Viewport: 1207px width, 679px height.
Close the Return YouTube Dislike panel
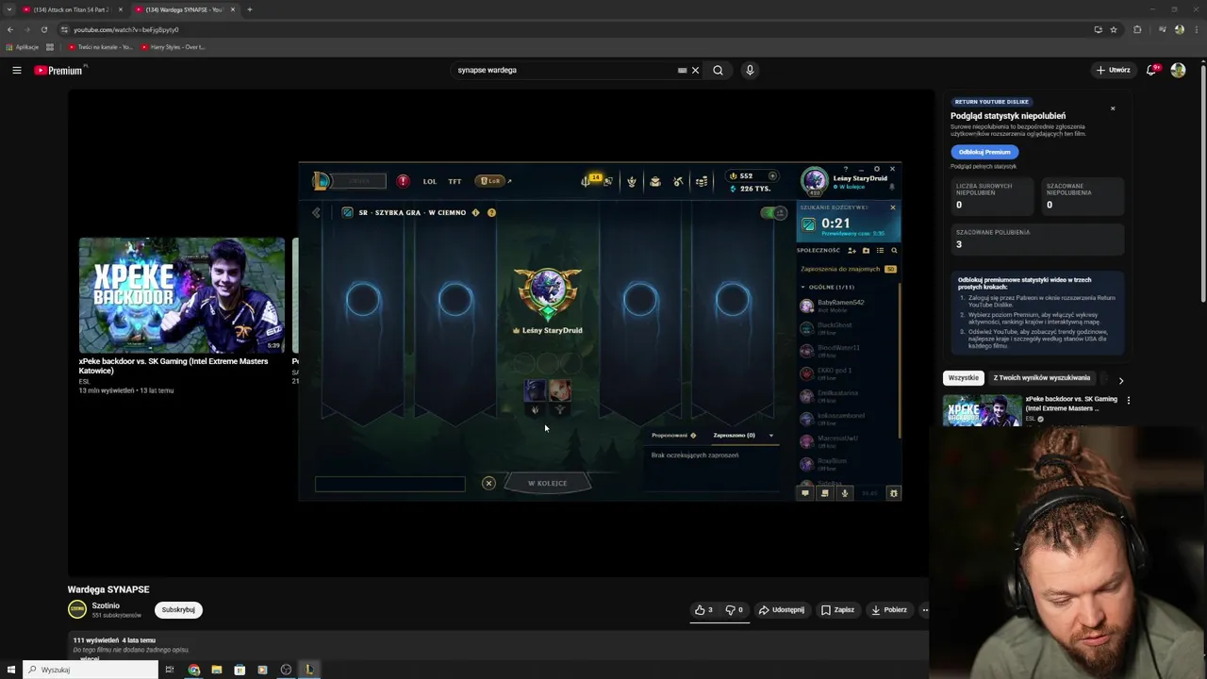(1113, 108)
